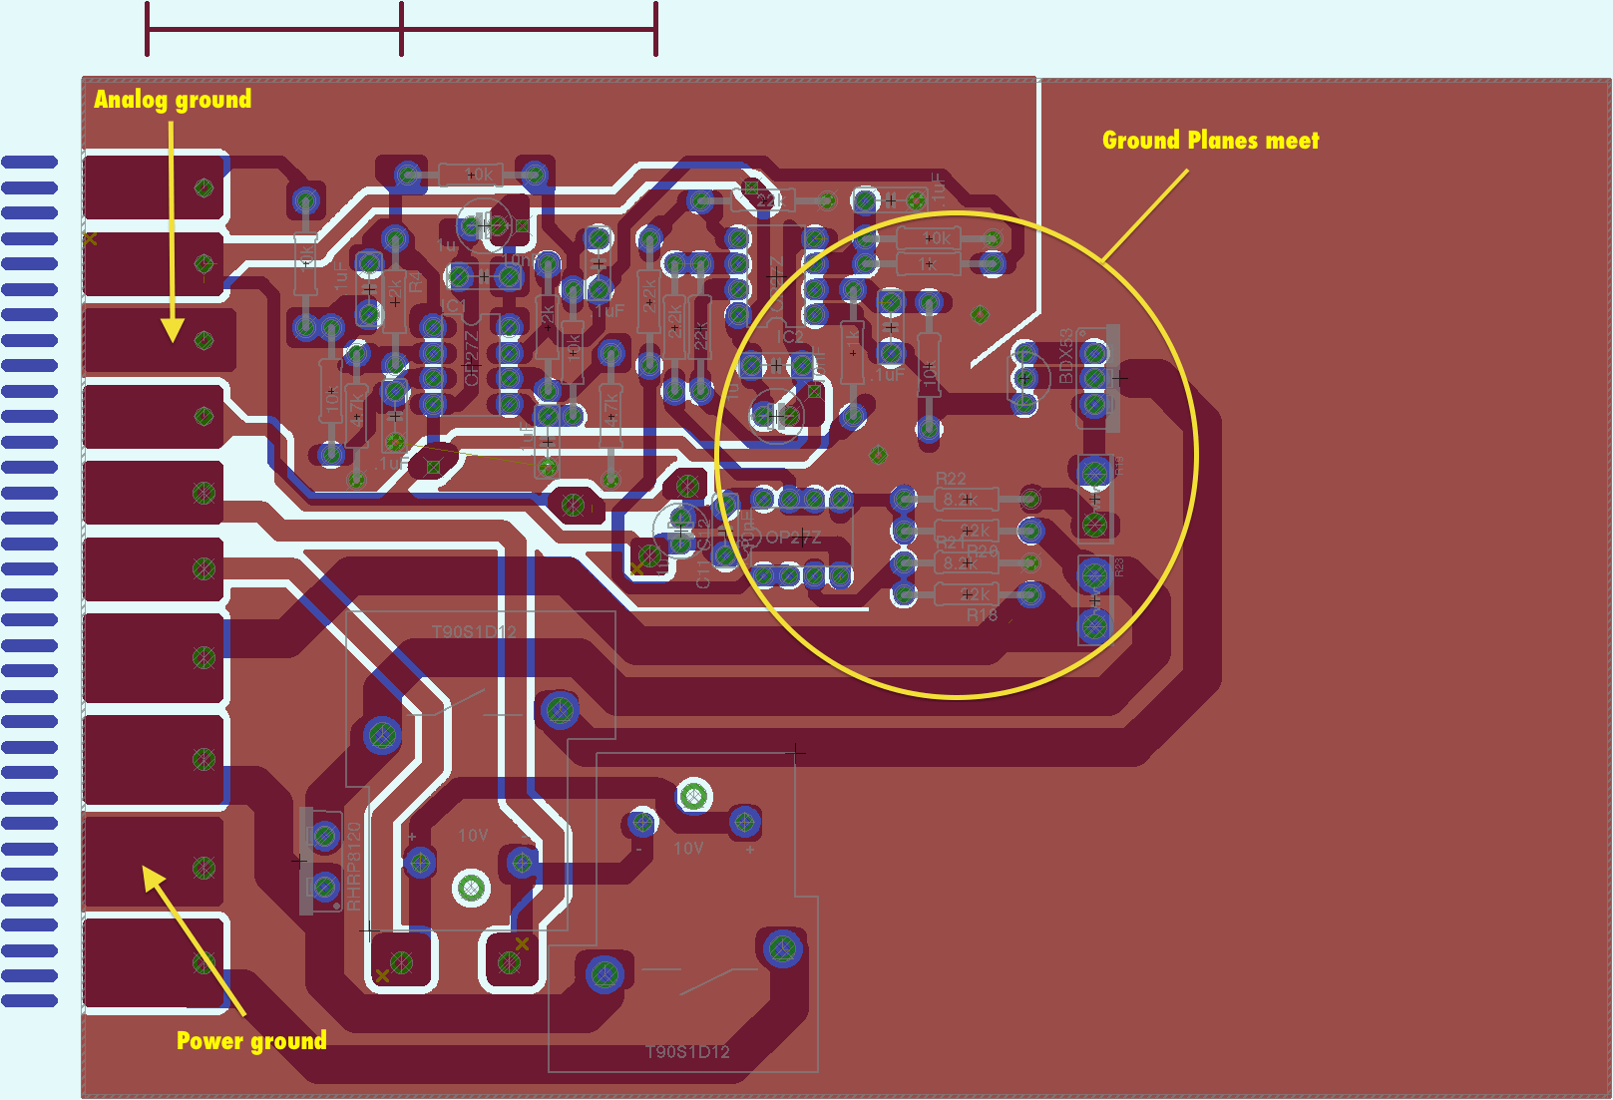1613x1100 pixels.
Task: Click the horizontal OP27Z op-amp label
Action: [793, 538]
